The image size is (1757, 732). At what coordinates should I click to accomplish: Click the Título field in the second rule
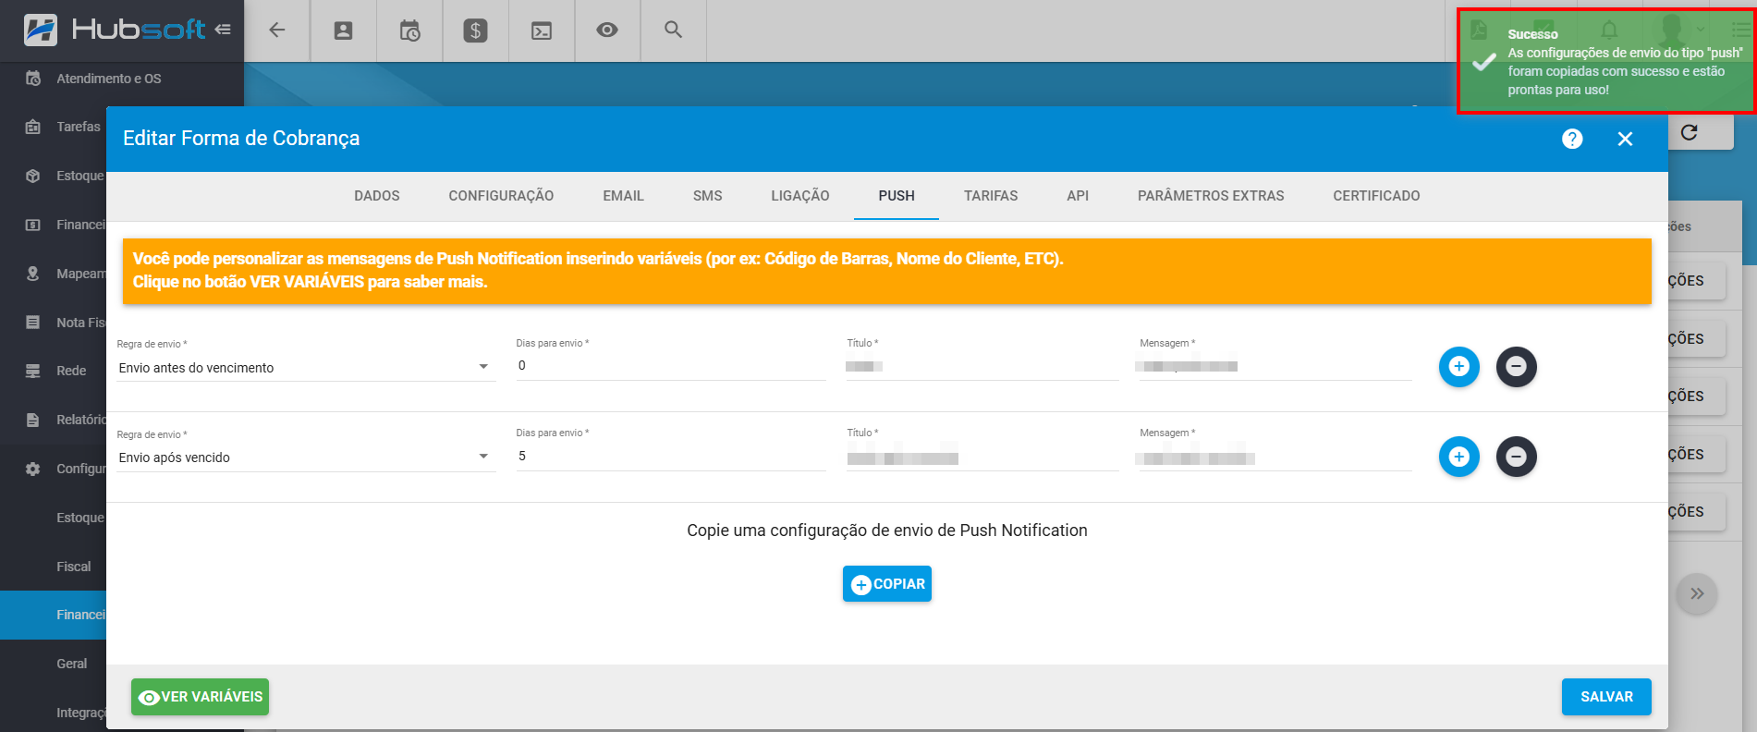click(x=982, y=457)
